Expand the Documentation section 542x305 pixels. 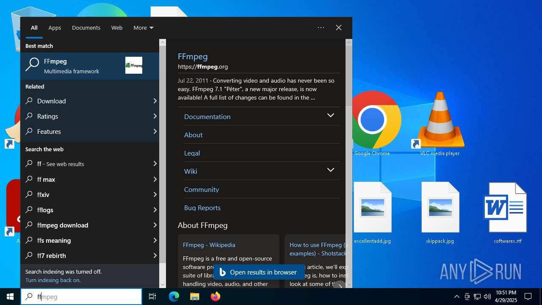pos(331,116)
